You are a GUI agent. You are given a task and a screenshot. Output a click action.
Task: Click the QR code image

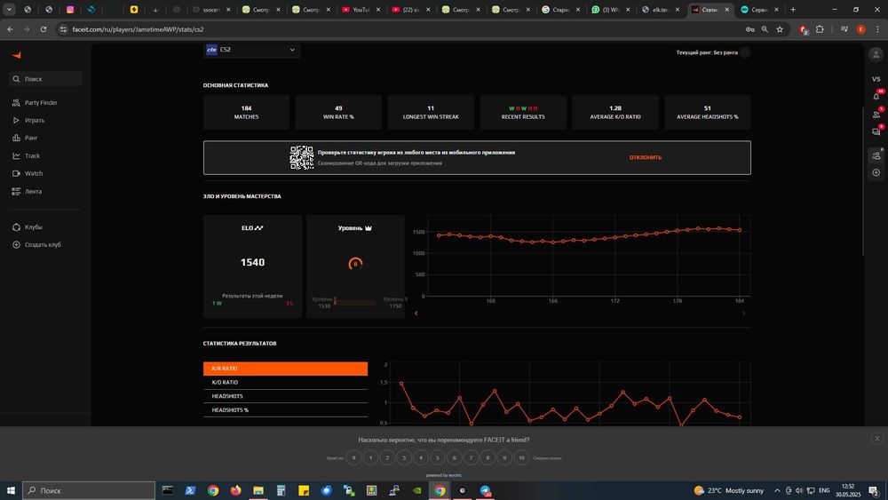tap(301, 157)
